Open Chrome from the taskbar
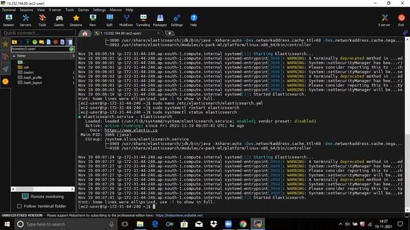The image size is (410, 230). click(243, 224)
